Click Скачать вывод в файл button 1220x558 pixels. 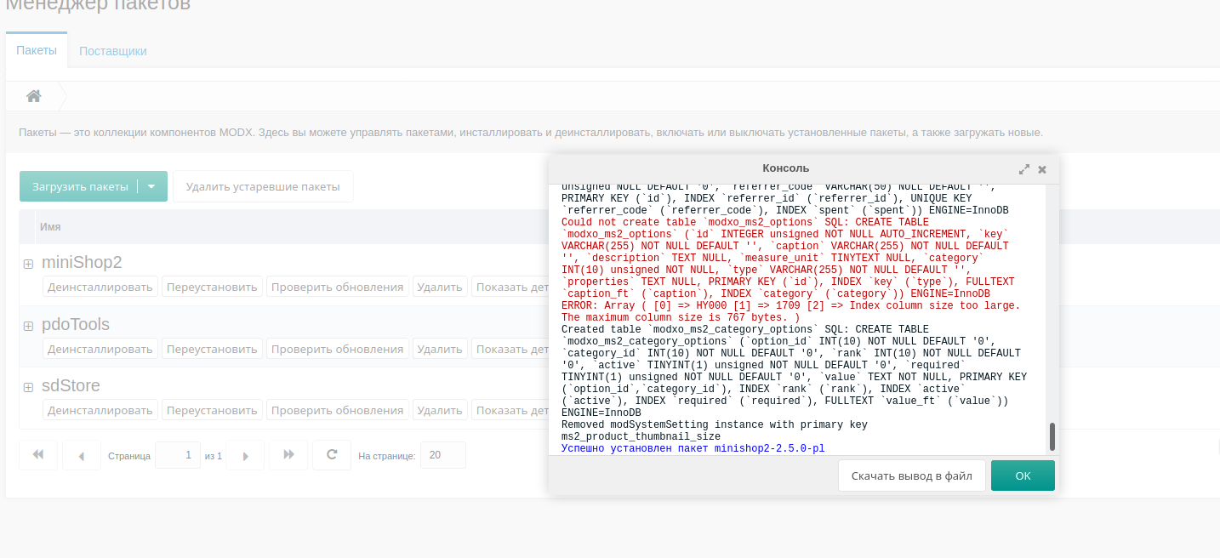pyautogui.click(x=911, y=475)
